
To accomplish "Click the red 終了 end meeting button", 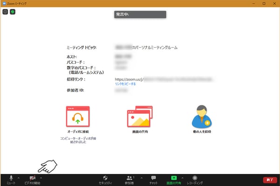I will pyautogui.click(x=270, y=180).
